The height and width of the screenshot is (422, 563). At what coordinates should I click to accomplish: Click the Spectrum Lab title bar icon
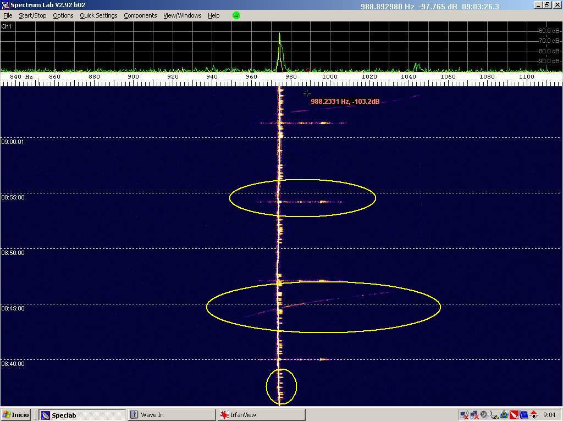tap(5, 5)
